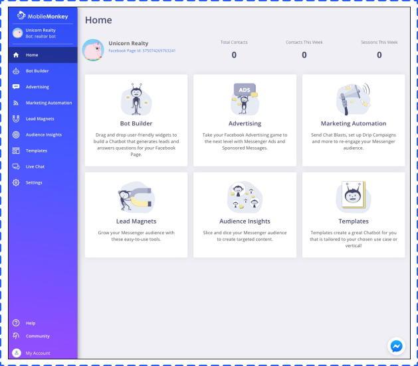Click the Community icon in sidebar
The width and height of the screenshot is (418, 366).
16,336
